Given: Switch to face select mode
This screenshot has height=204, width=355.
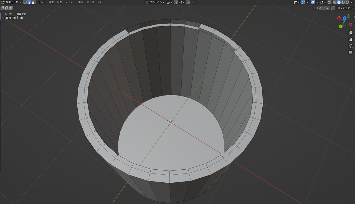Looking at the screenshot, I should tap(33, 2).
